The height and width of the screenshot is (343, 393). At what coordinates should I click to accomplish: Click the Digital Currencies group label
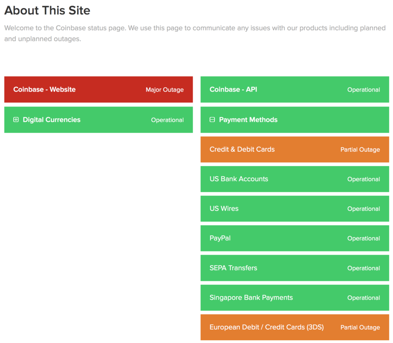(x=52, y=120)
